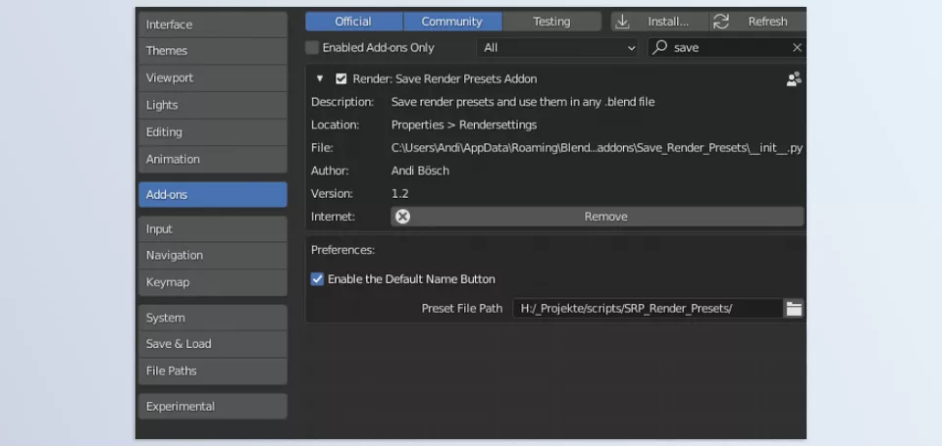
Task: Click the author name 'Andi Bösch'
Action: [420, 172]
